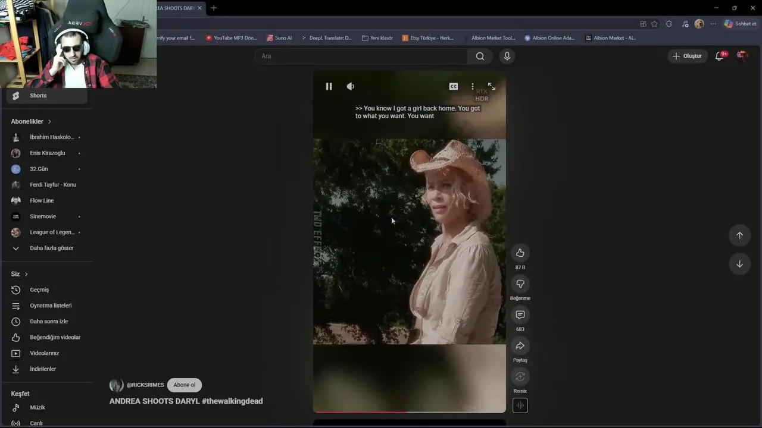Expand Daha fazla göster in subscriptions
Viewport: 762px width, 428px height.
[x=46, y=248]
